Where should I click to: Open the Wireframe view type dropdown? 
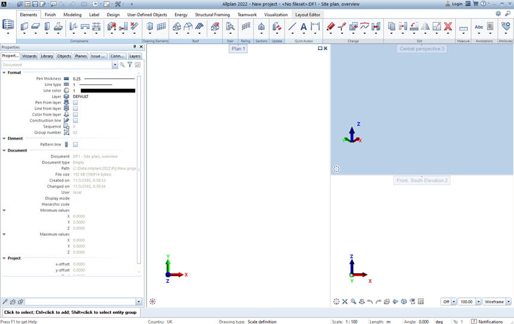point(509,301)
